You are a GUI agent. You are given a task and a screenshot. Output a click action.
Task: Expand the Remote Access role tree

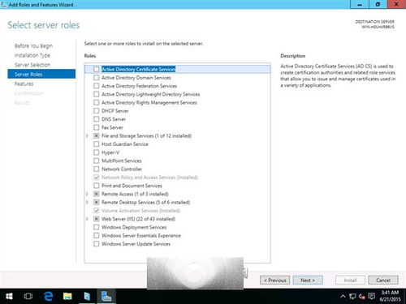(x=87, y=194)
